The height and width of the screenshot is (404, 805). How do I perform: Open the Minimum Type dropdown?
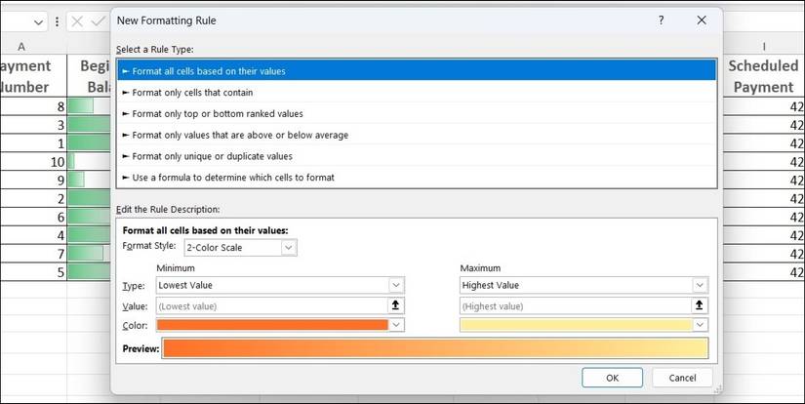pos(396,285)
